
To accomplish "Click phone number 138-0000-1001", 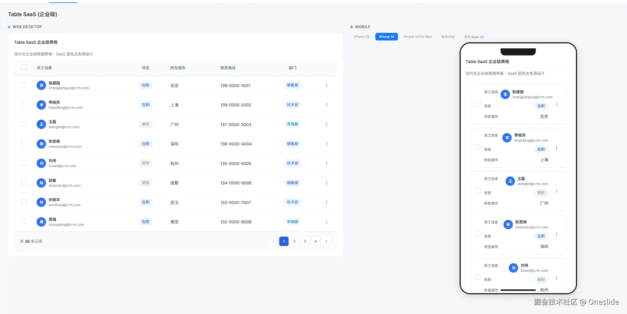I will [x=235, y=86].
